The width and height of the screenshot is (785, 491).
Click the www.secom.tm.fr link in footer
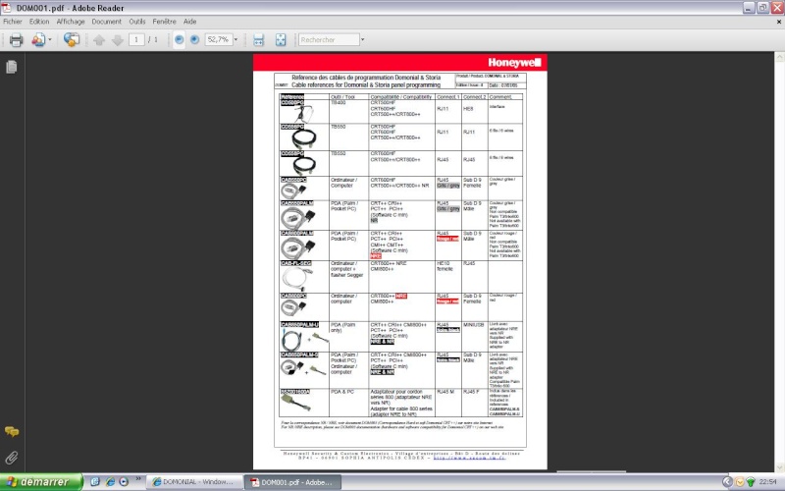tap(470, 458)
